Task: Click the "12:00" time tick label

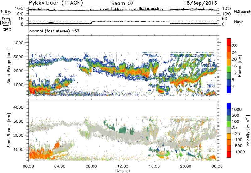Action: (123, 166)
